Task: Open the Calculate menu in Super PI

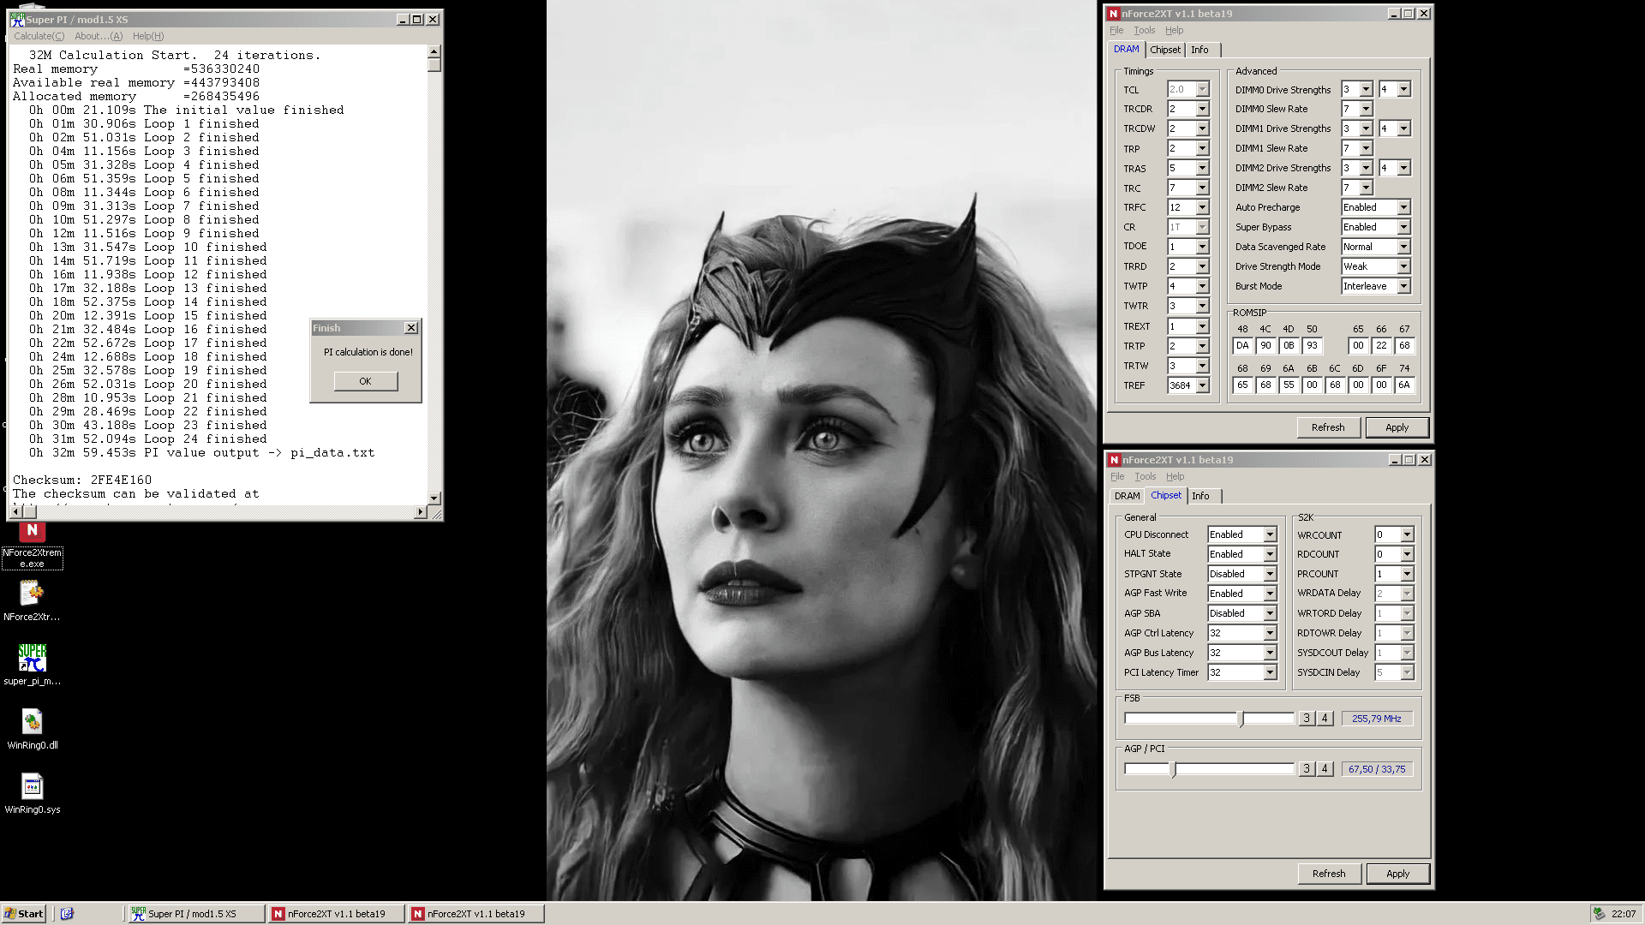Action: click(39, 36)
